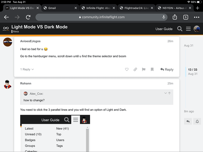Jump to quoted post via up arrow
This screenshot has height=152, width=203.
[169, 93]
